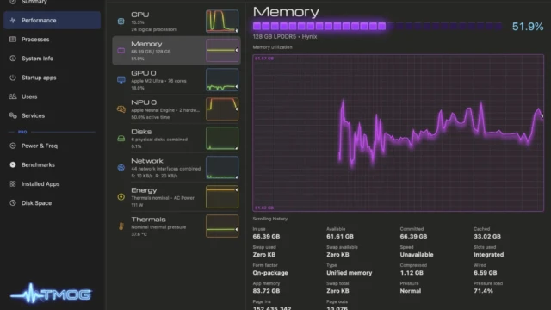The height and width of the screenshot is (310, 551).
Task: Click the Benchmarks gauge icon
Action: pos(13,164)
